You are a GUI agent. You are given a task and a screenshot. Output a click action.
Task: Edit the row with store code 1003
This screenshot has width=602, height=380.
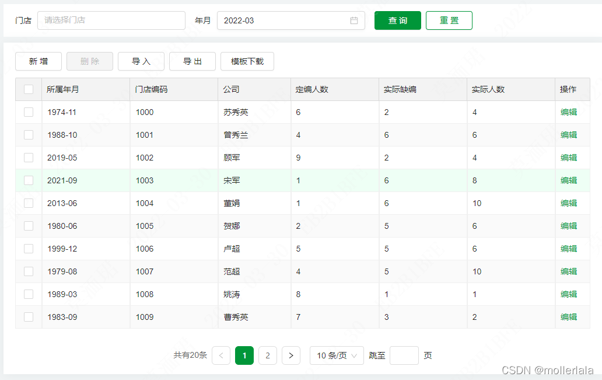[569, 180]
